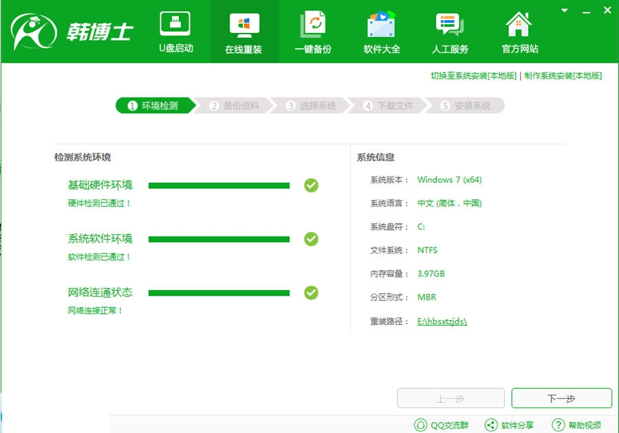Open the 帮助视频 help video
Screen dimensions: 619x433
[x=557, y=425]
